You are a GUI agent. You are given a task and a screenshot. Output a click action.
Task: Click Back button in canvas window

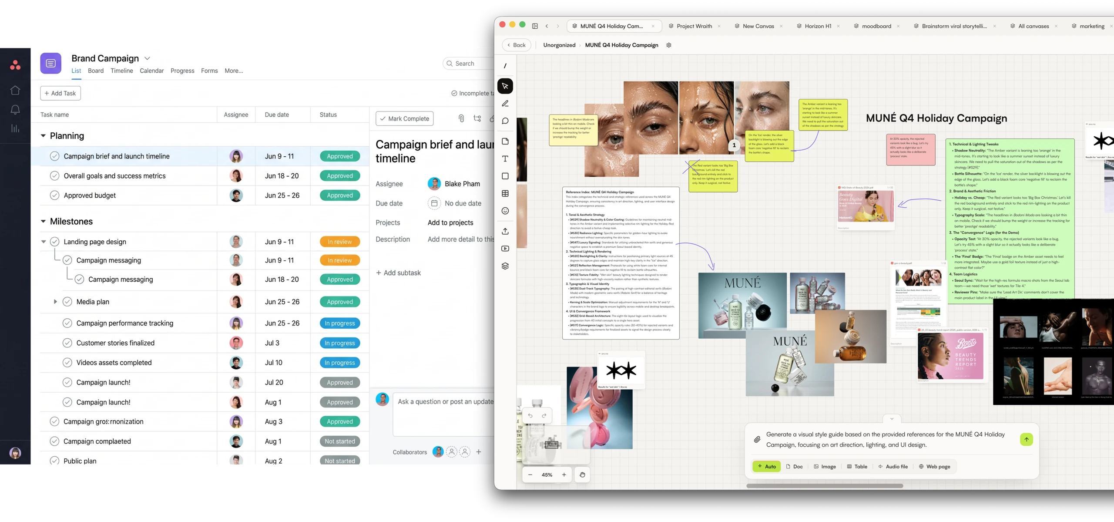(517, 45)
